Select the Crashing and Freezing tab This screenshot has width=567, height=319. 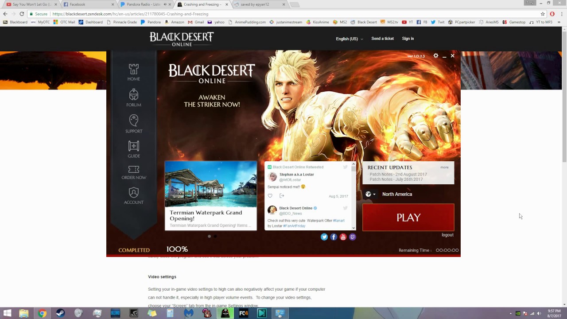coord(202,4)
